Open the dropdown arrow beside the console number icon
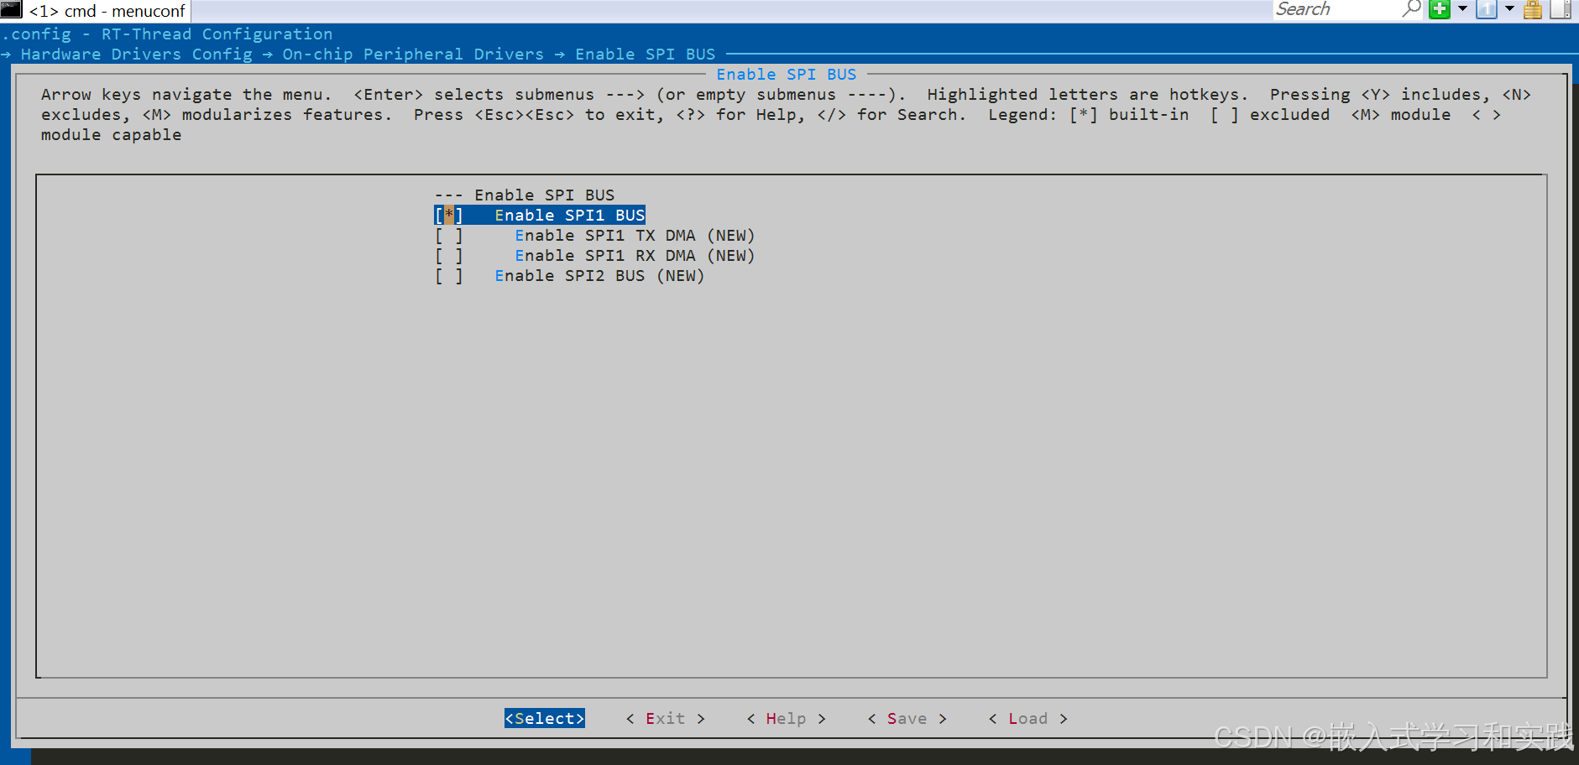 (1509, 9)
